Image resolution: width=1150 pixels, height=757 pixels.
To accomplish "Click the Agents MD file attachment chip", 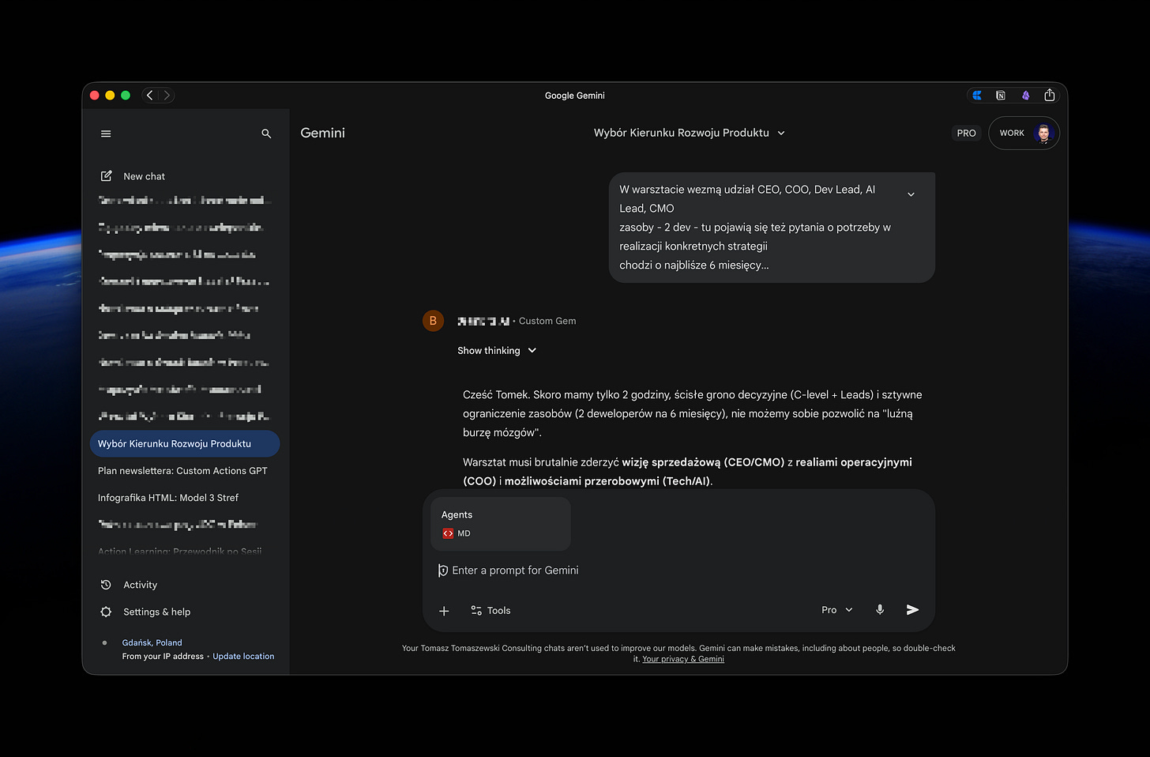I will [501, 524].
